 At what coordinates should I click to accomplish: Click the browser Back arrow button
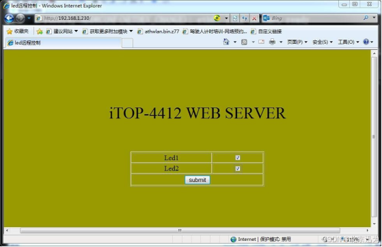coord(9,18)
